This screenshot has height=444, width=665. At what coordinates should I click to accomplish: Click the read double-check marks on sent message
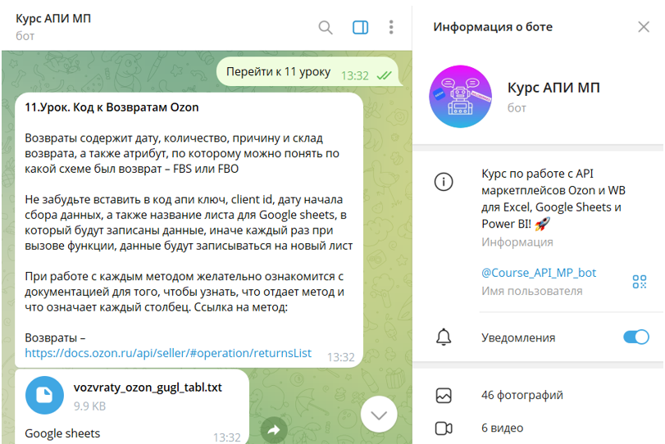385,76
